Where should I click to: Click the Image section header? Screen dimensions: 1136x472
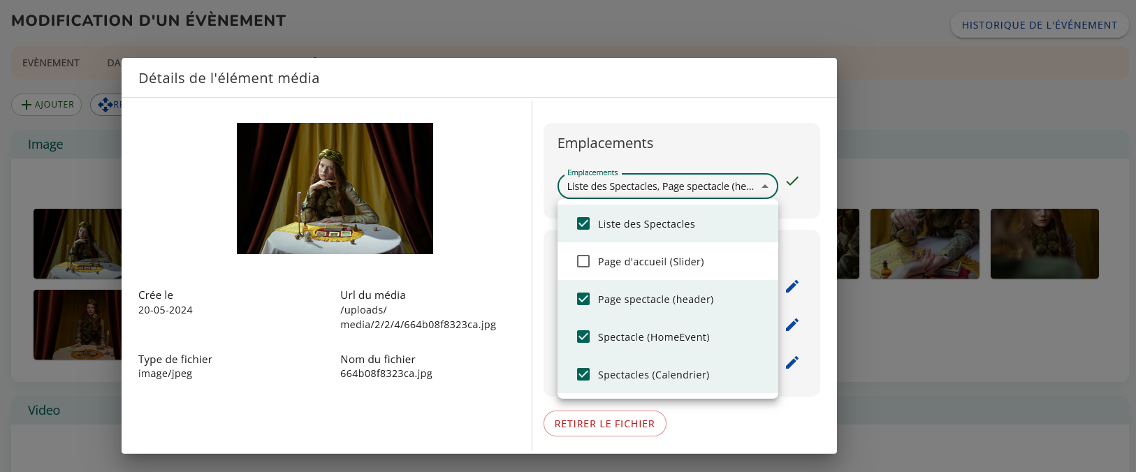click(x=45, y=145)
